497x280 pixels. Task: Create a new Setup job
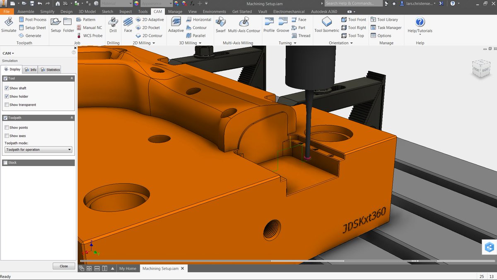pyautogui.click(x=55, y=25)
